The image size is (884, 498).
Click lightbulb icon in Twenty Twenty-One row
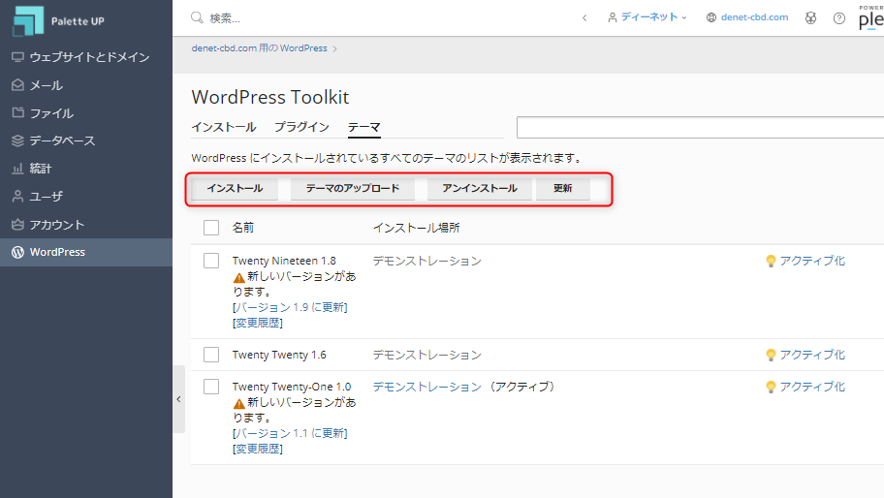click(x=771, y=387)
